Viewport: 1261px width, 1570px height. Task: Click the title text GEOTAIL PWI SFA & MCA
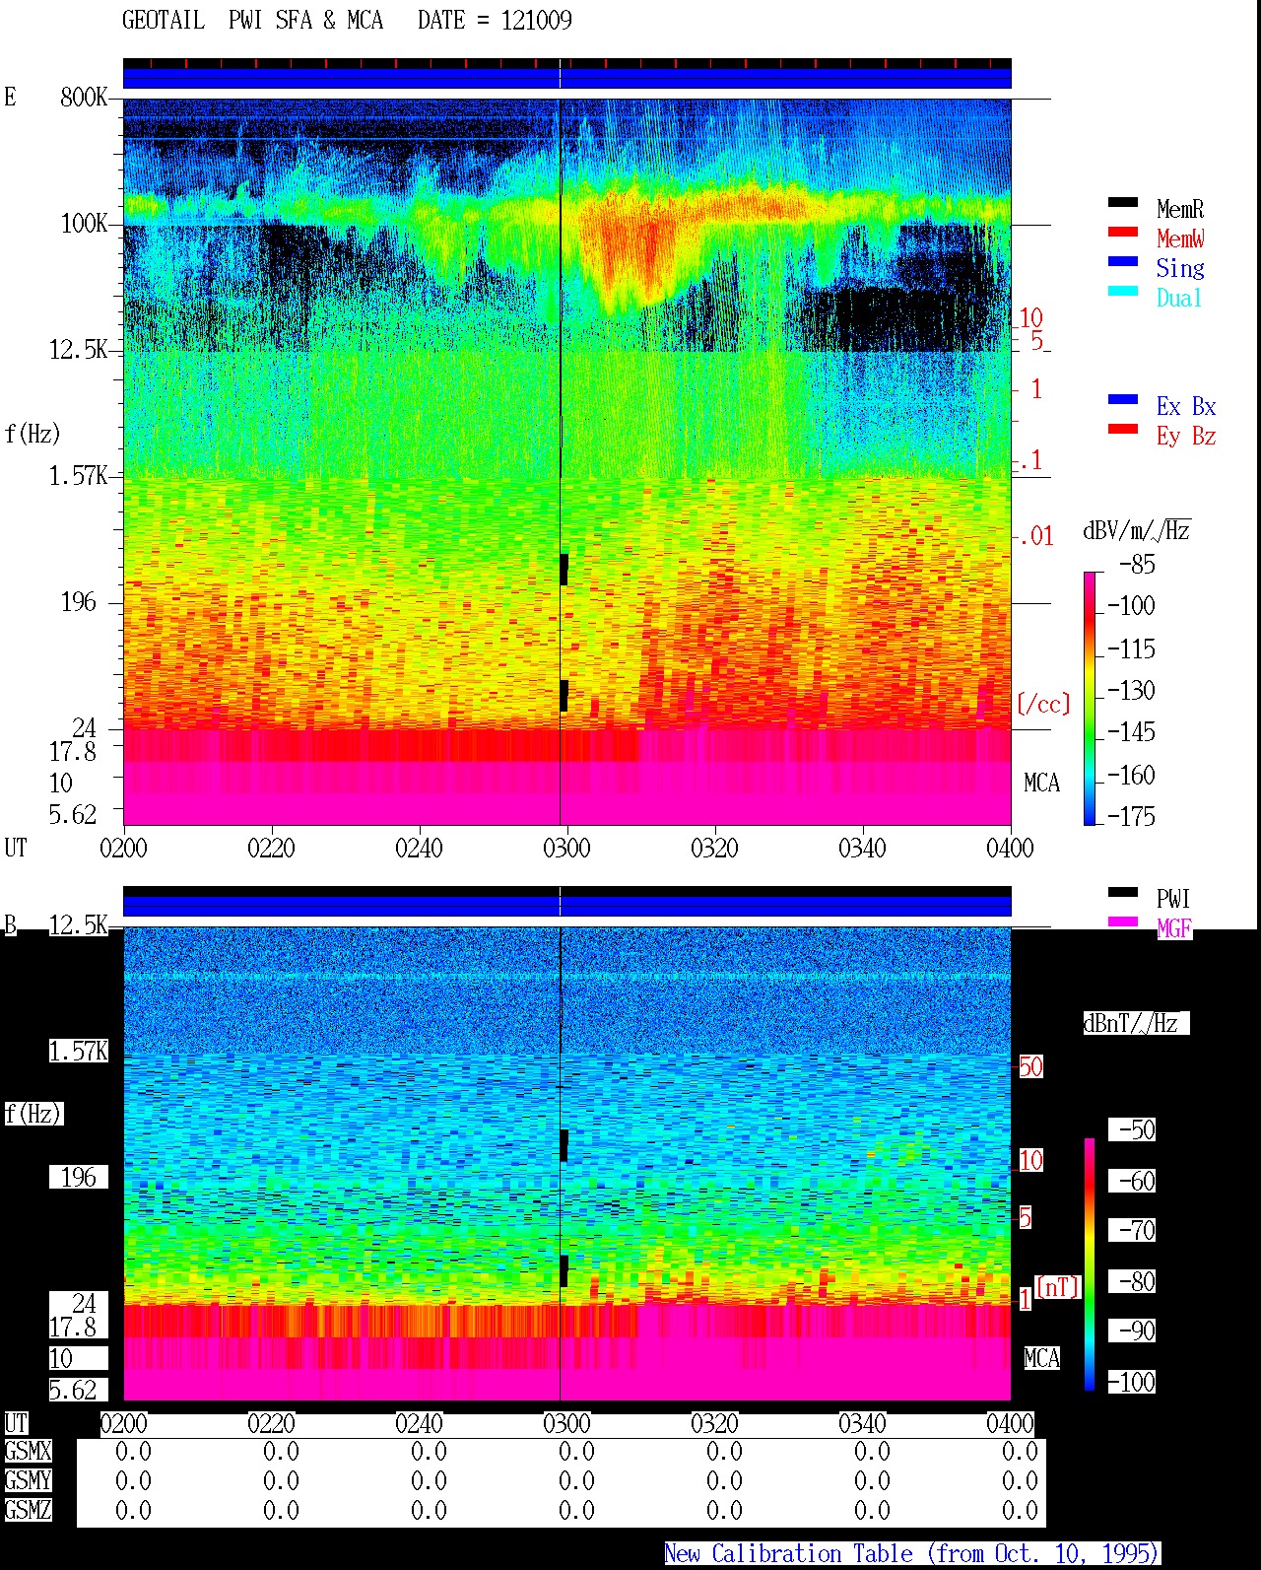tap(252, 21)
